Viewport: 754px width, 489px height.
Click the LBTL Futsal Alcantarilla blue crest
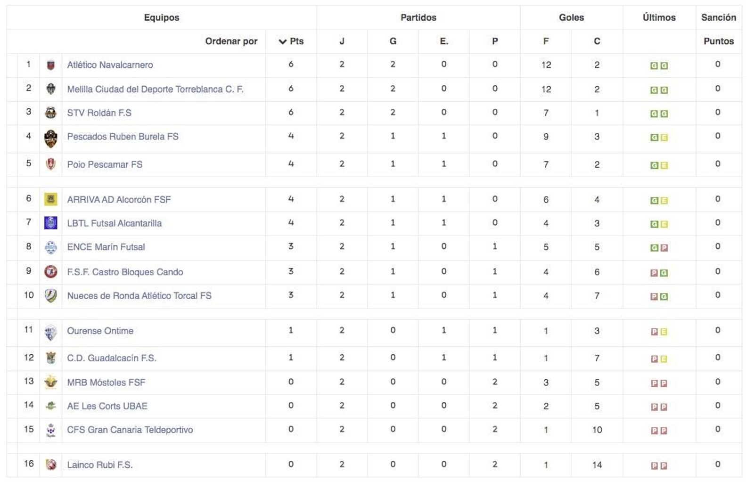(x=50, y=223)
